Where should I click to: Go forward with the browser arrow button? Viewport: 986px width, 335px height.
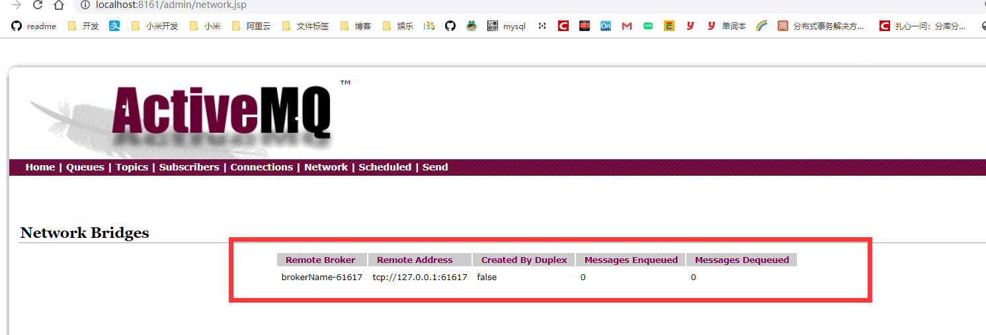coord(16,5)
